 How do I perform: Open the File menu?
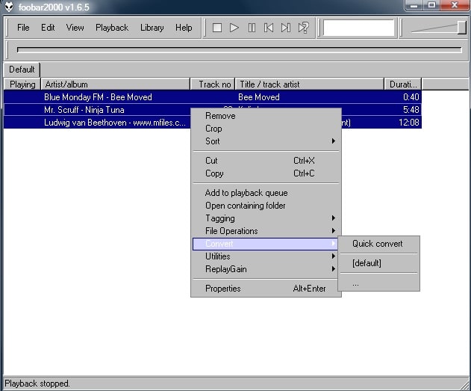(23, 28)
